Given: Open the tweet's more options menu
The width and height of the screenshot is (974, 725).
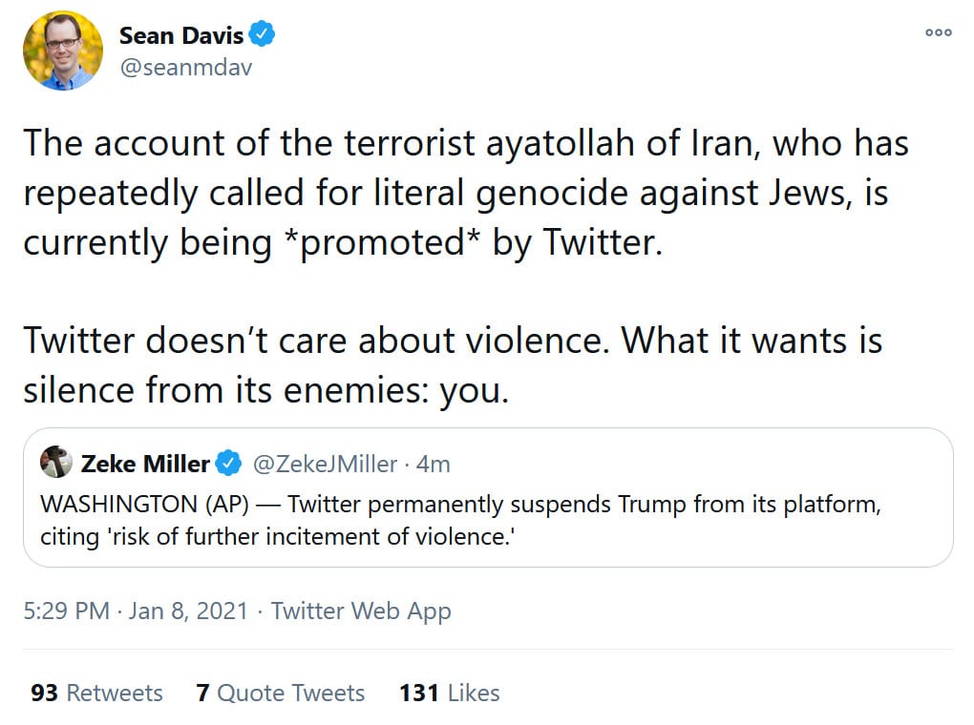Looking at the screenshot, I should pyautogui.click(x=939, y=31).
